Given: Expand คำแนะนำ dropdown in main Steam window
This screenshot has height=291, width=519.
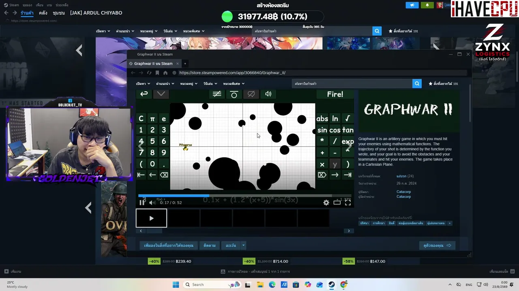Looking at the screenshot, I should 125,31.
